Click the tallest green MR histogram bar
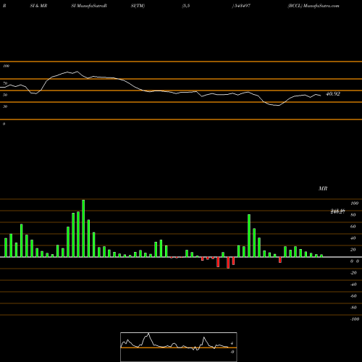This screenshot has height=362, width=362. [x=83, y=228]
